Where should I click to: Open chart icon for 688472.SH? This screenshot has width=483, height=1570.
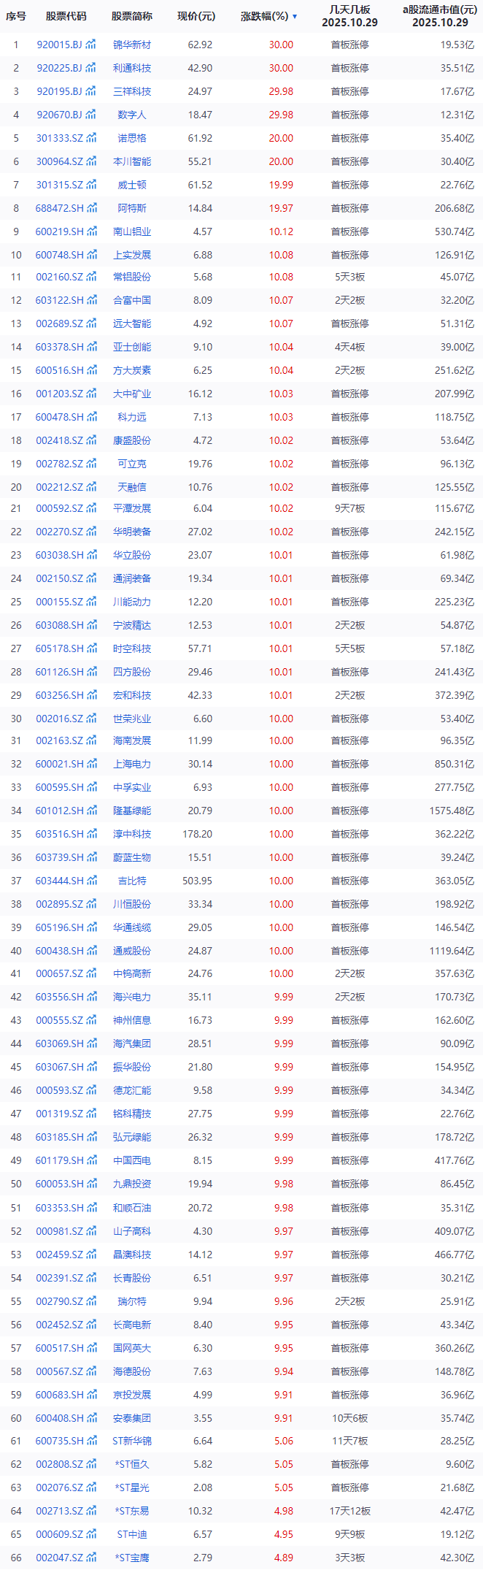click(92, 208)
